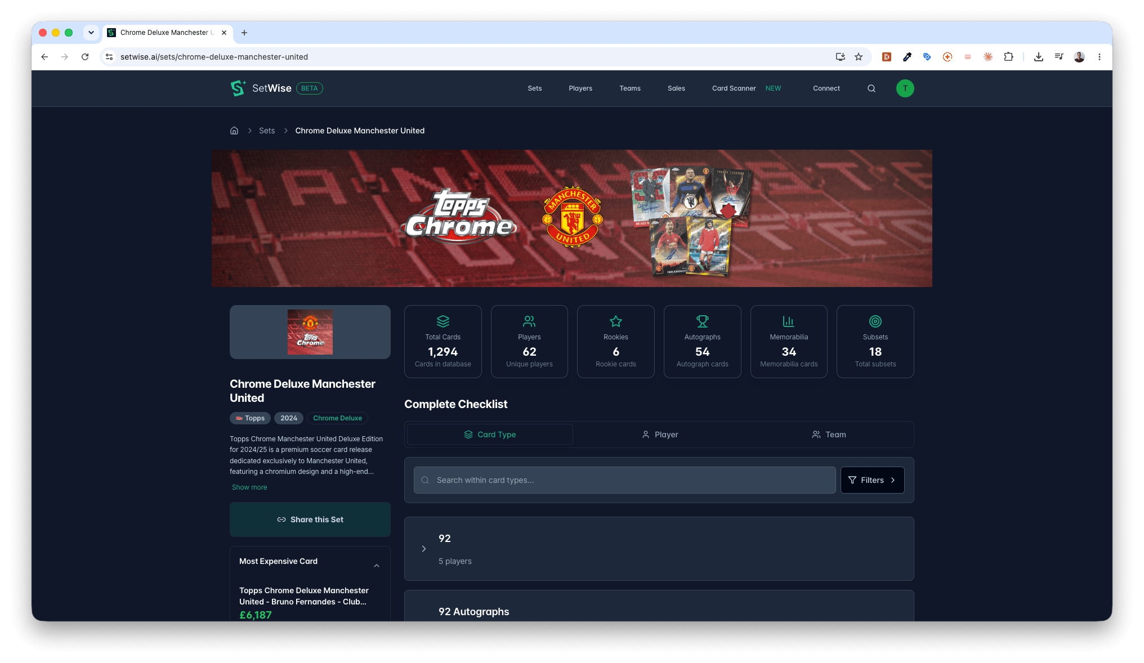Image resolution: width=1144 pixels, height=663 pixels.
Task: Open the tab search dropdown arrow
Action: point(91,33)
